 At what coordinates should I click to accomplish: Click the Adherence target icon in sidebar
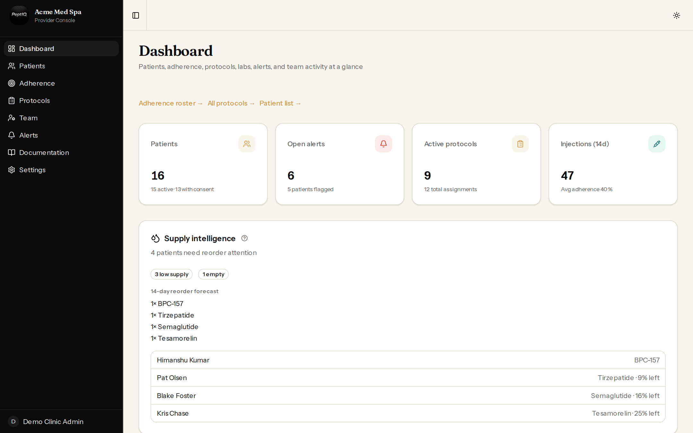pyautogui.click(x=12, y=83)
